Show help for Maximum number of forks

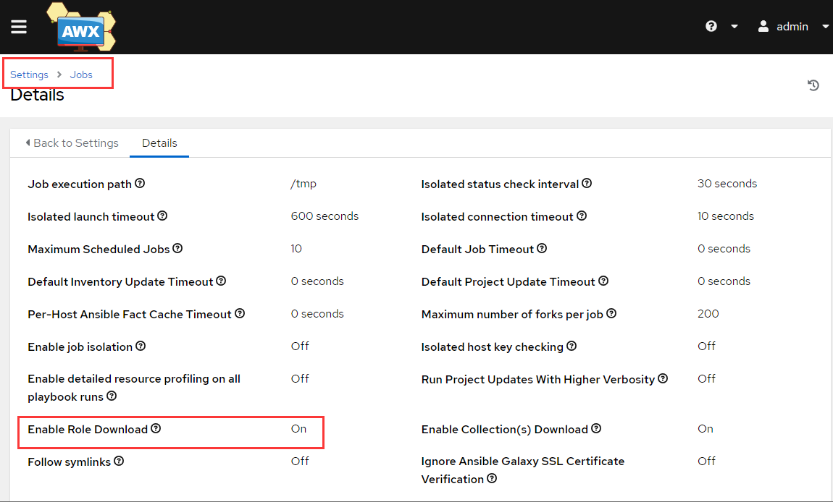(x=611, y=313)
